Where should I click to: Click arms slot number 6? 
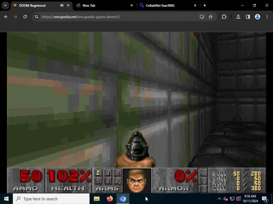pos(108,181)
